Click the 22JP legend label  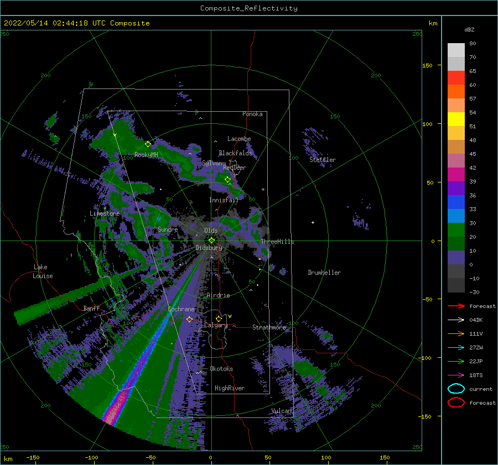[x=476, y=361]
